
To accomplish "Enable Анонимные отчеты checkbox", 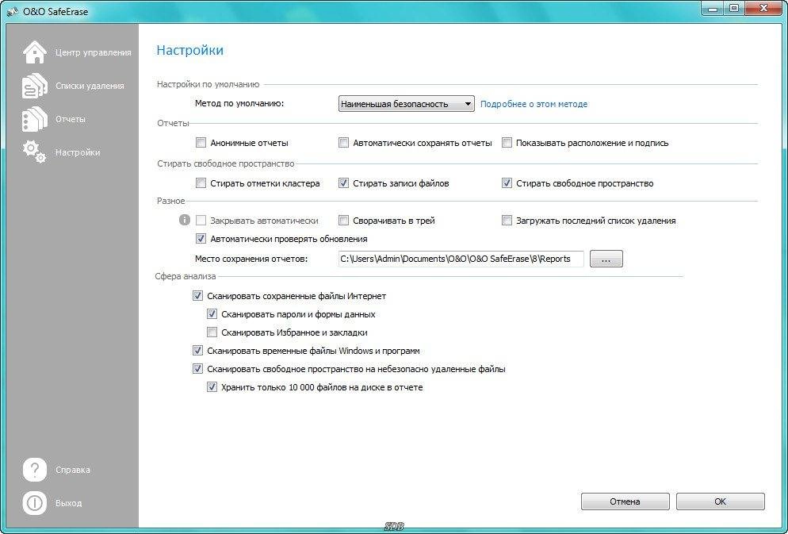I will tap(201, 143).
